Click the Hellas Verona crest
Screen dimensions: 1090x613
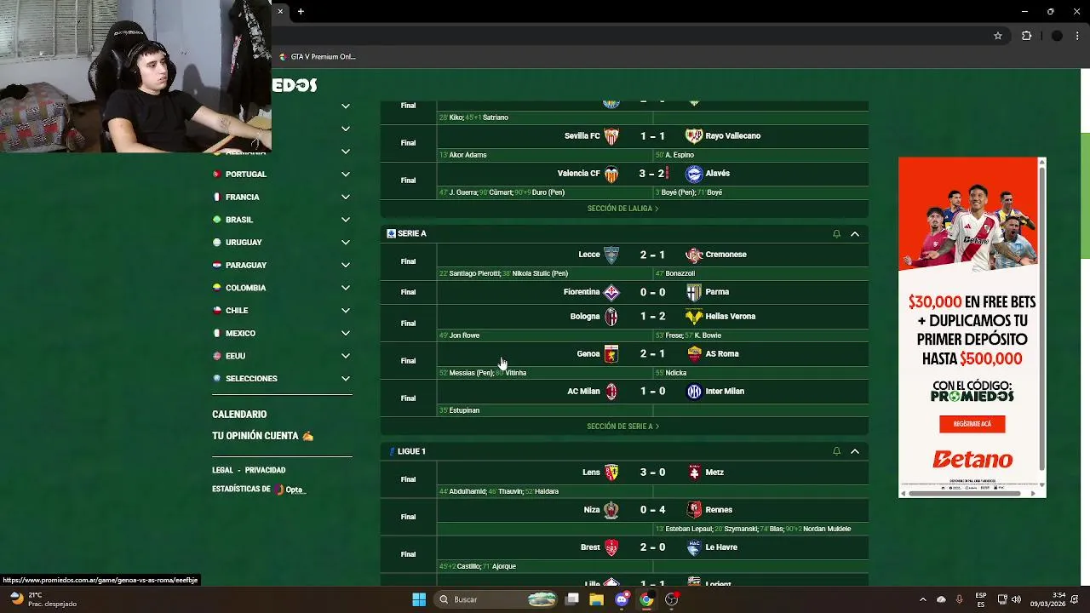(694, 317)
